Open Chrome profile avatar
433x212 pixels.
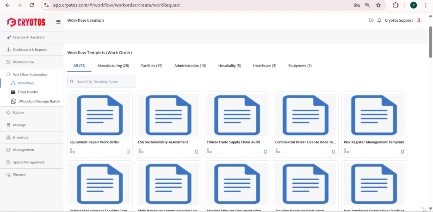[414, 5]
